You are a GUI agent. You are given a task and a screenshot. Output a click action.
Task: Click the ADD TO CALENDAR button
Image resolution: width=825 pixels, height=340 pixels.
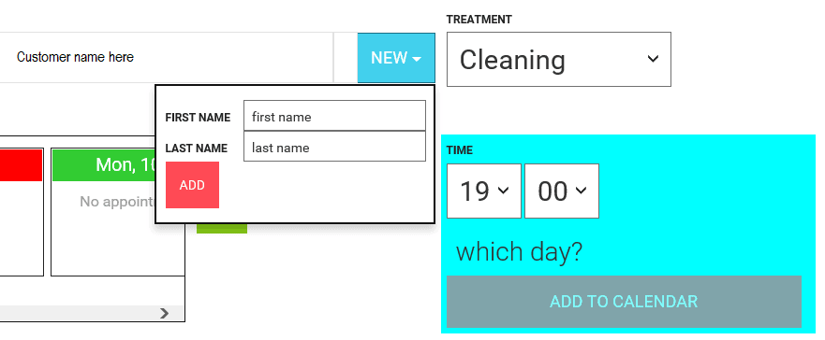pyautogui.click(x=624, y=302)
